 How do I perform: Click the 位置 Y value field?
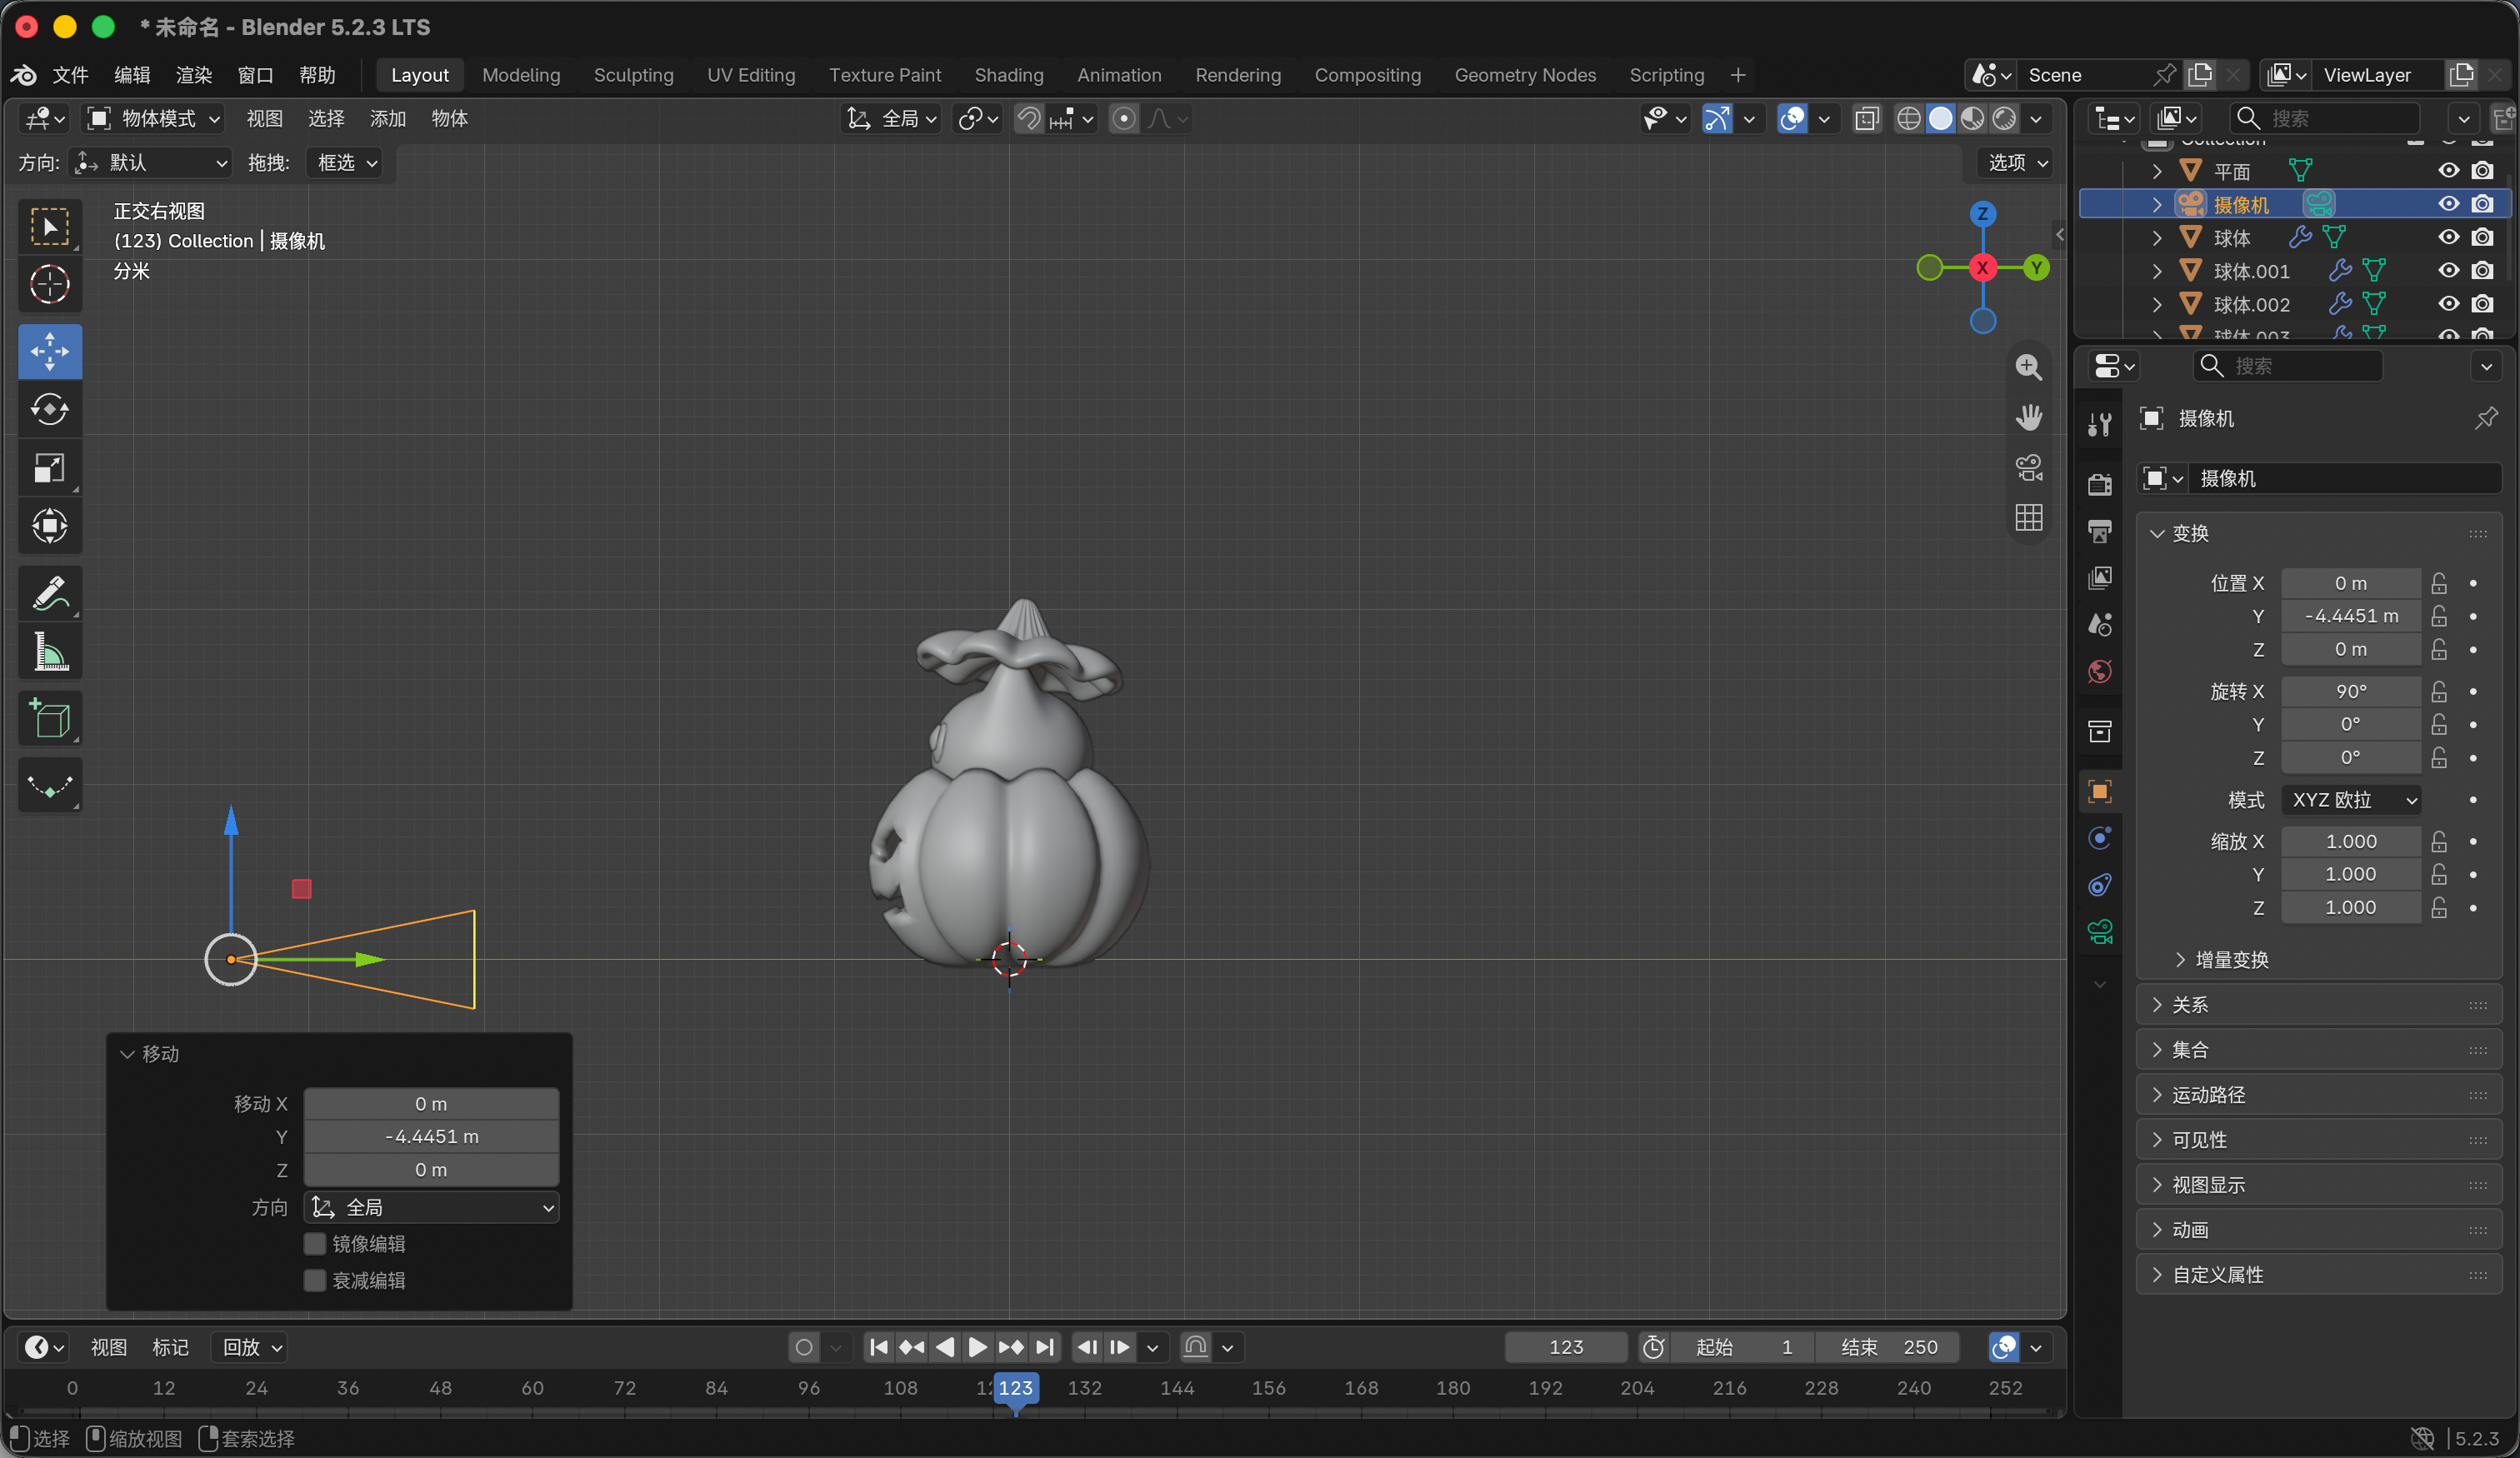click(2351, 616)
